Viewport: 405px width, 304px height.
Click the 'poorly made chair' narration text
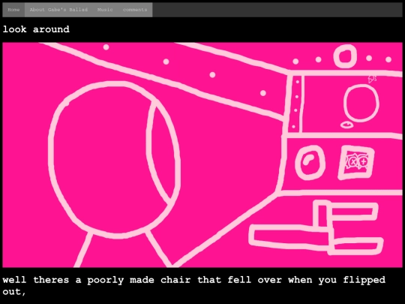(x=193, y=286)
